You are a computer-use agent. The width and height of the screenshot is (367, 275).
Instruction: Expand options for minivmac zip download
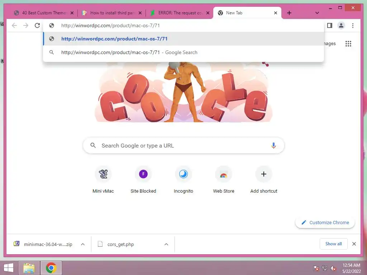click(x=83, y=244)
